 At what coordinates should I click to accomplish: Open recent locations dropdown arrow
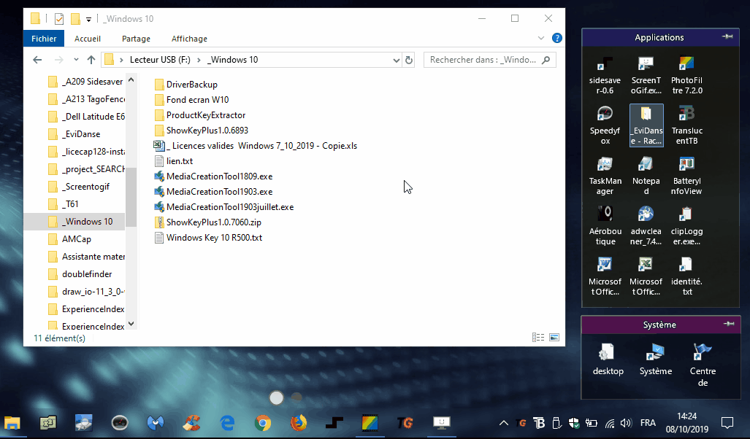click(x=76, y=60)
